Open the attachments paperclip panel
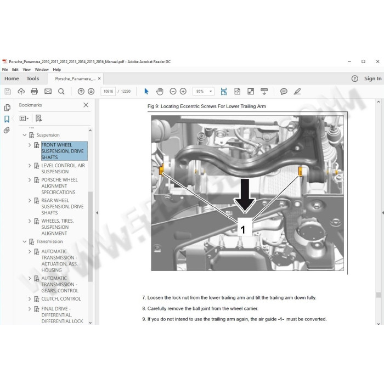 click(7, 130)
